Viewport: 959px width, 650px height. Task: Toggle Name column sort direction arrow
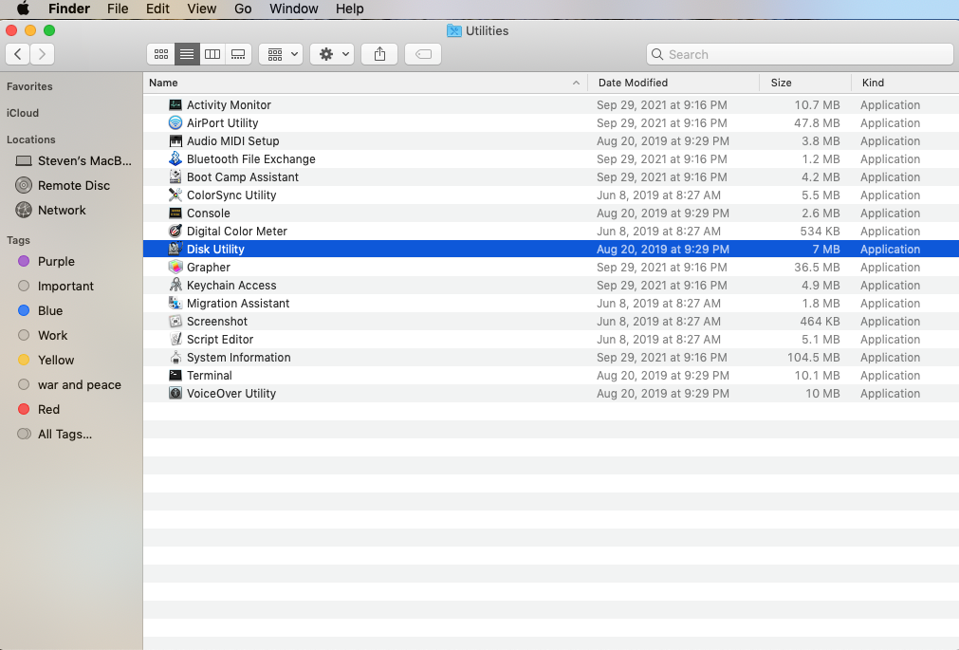tap(576, 83)
